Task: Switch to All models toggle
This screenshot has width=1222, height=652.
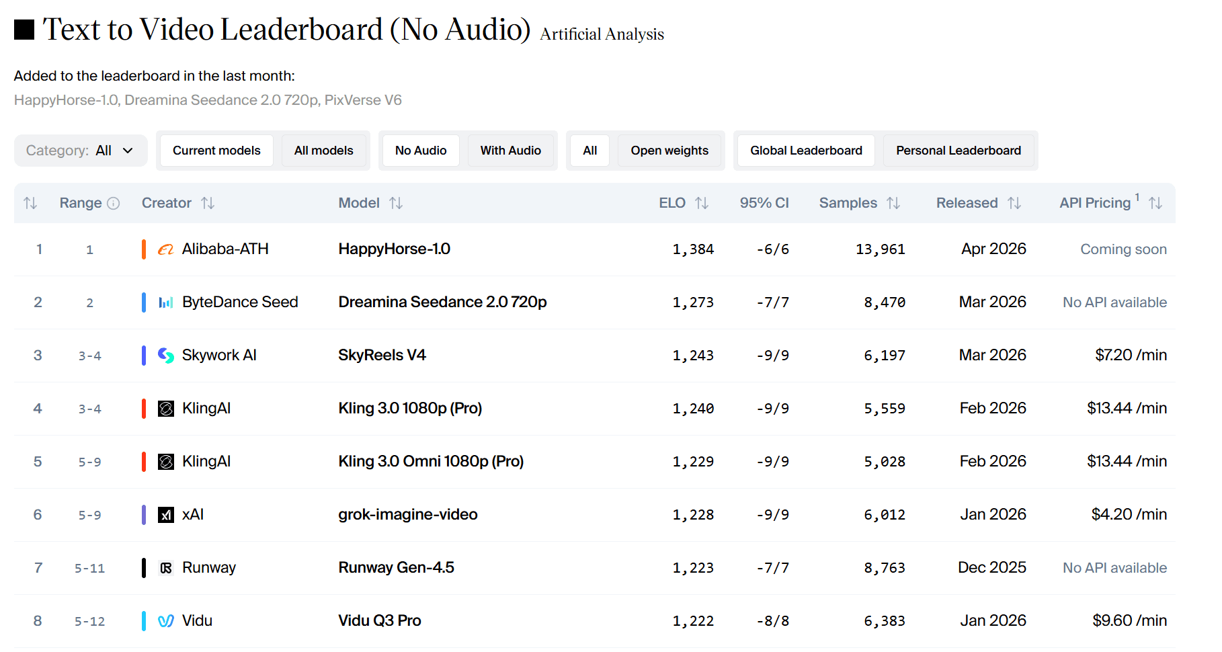Action: pos(323,151)
